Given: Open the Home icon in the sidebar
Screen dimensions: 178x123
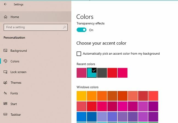Looking at the screenshot, I should pyautogui.click(x=5, y=17).
